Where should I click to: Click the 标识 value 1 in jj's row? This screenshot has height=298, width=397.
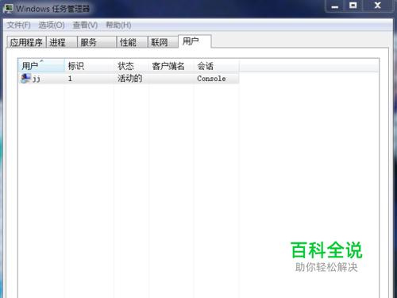click(70, 79)
